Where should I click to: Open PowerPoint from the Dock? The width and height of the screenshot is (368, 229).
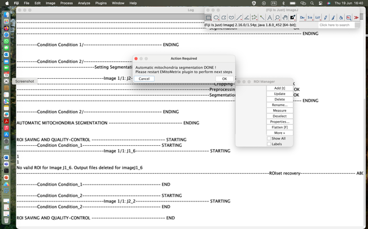pos(6,178)
